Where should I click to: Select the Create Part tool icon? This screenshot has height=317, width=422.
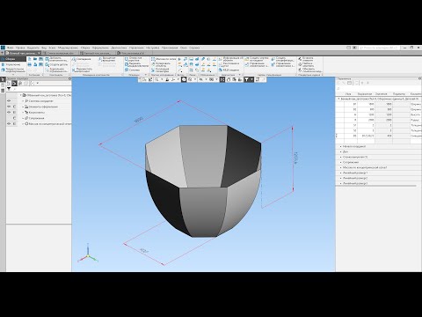click(47, 64)
